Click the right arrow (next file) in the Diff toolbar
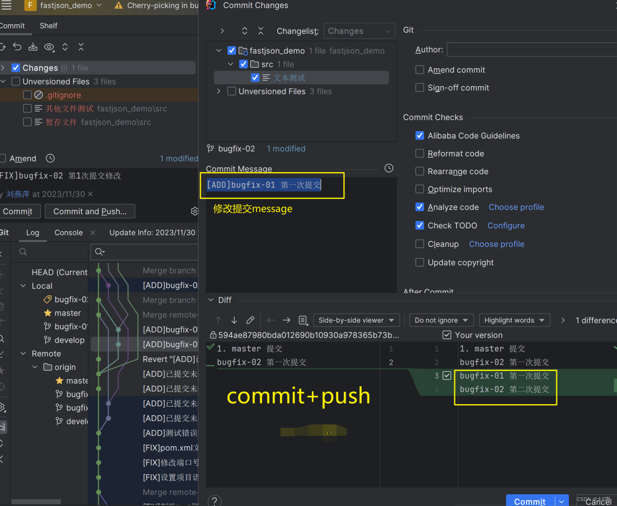617x506 pixels. pos(286,320)
